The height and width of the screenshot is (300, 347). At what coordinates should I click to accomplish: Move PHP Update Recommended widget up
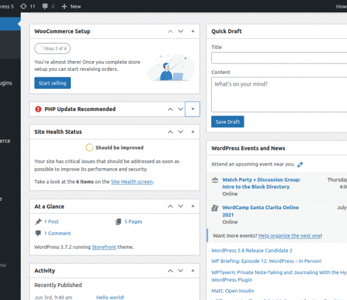point(170,109)
